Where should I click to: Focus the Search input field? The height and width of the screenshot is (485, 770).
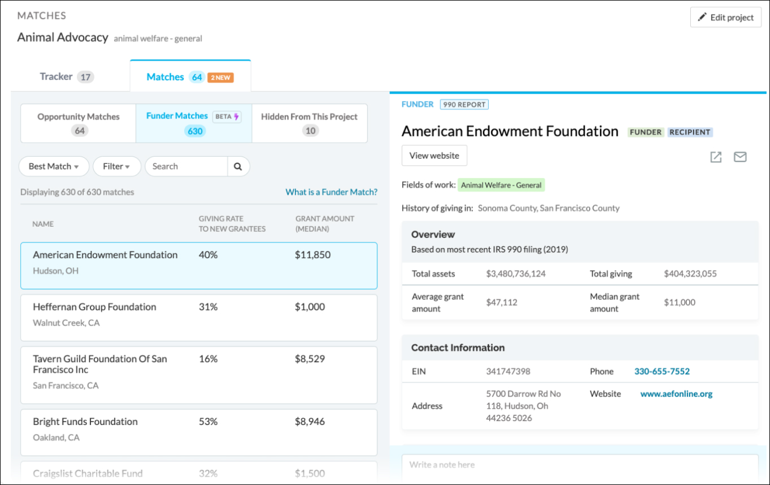tap(186, 166)
